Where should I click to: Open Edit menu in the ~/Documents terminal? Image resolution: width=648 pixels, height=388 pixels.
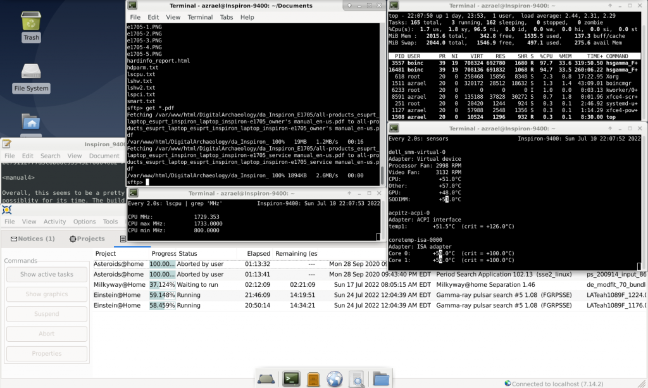(x=153, y=17)
